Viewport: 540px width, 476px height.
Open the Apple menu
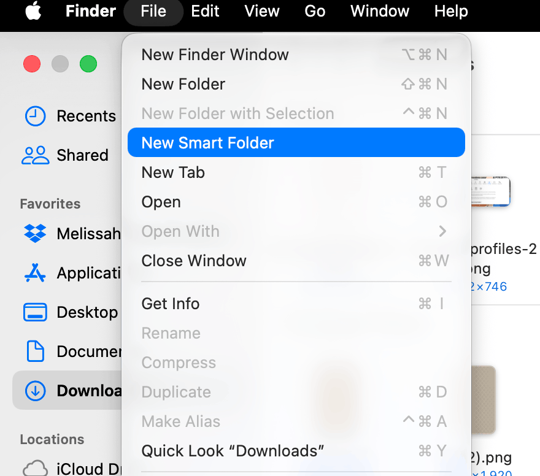pos(33,11)
